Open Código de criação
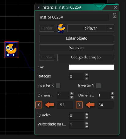The height and width of the screenshot is (139, 126). pos(86,57)
